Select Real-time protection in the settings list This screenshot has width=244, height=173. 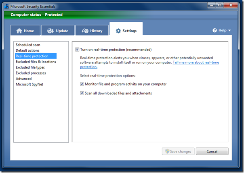pyautogui.click(x=36, y=56)
